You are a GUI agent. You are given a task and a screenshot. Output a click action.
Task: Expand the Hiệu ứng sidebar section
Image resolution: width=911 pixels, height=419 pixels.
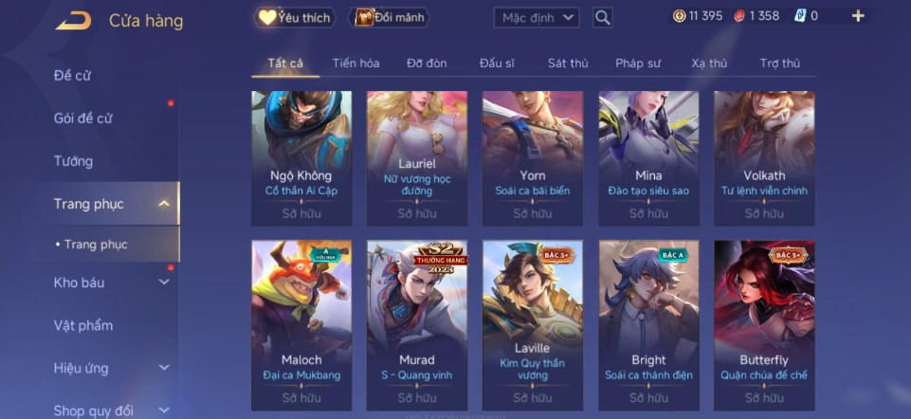point(164,368)
